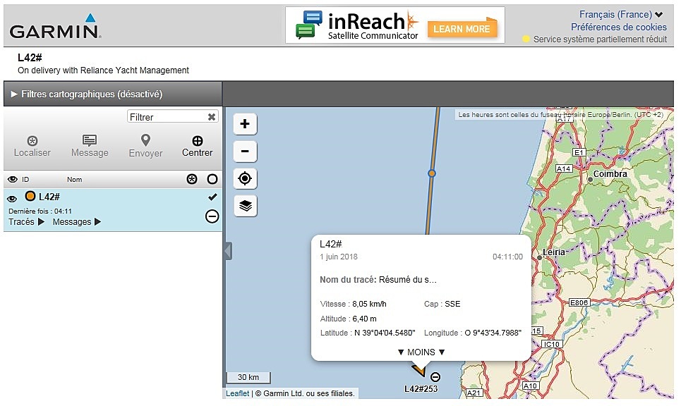Click the minus circle on L42# row
Image resolution: width=681 pixels, height=406 pixels.
point(212,216)
